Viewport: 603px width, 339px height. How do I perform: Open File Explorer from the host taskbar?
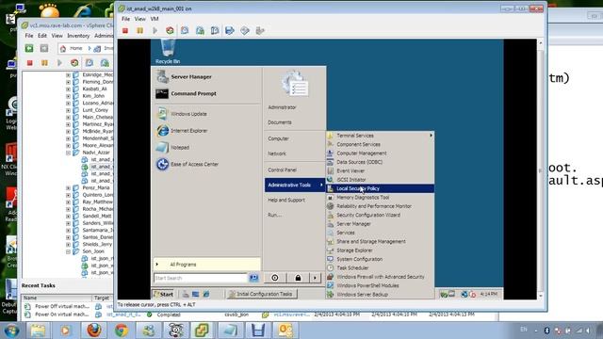(38, 331)
